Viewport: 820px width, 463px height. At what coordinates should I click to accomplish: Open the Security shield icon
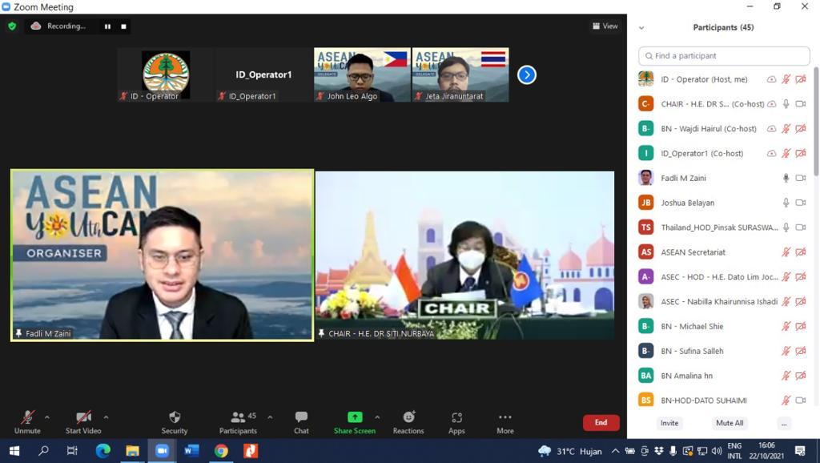175,417
